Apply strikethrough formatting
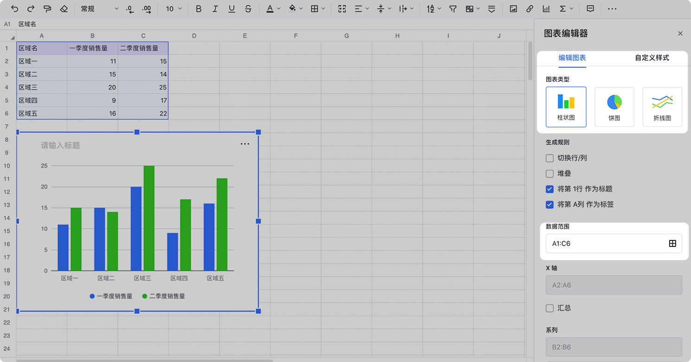The width and height of the screenshot is (691, 362). 248,9
